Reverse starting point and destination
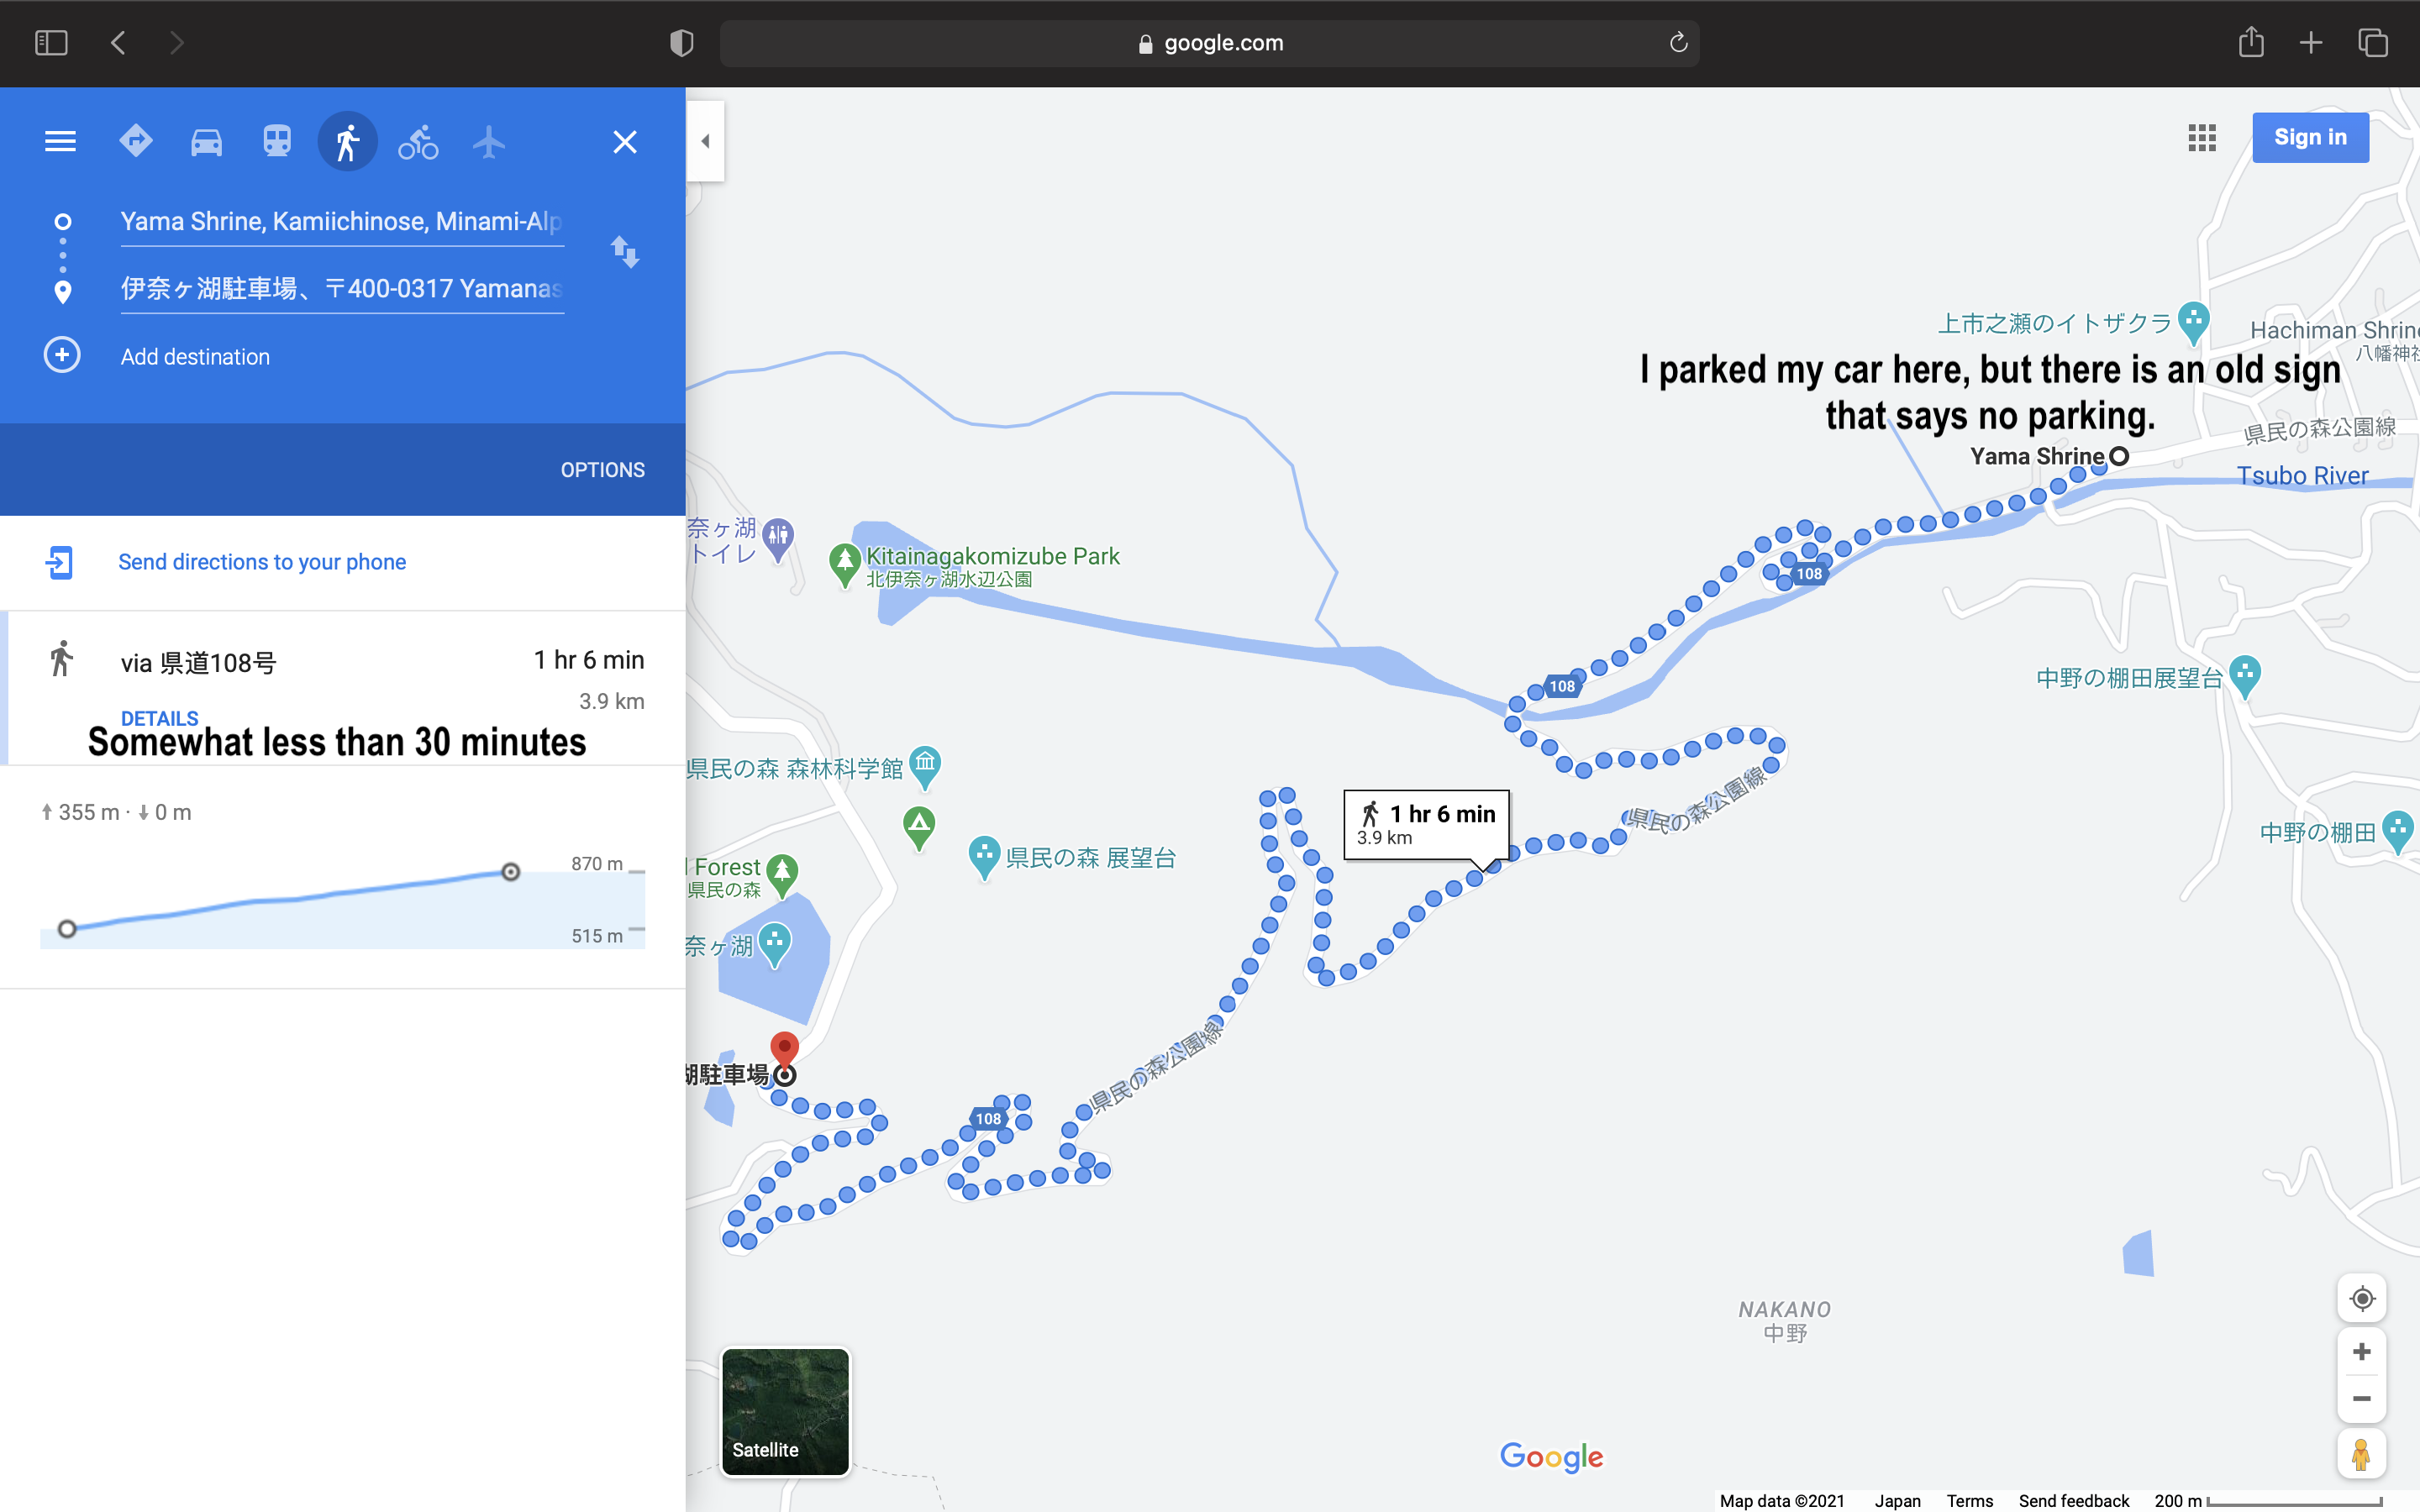Viewport: 2420px width, 1512px height. tap(625, 251)
